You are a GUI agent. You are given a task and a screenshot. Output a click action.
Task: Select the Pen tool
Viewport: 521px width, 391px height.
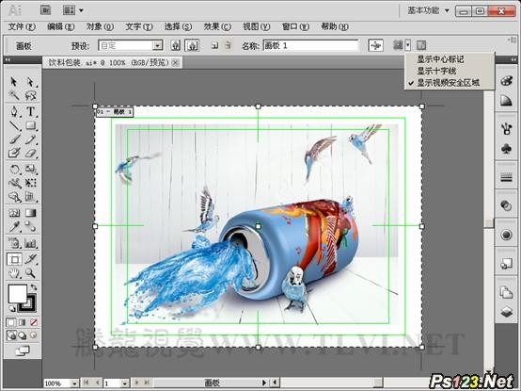point(13,111)
